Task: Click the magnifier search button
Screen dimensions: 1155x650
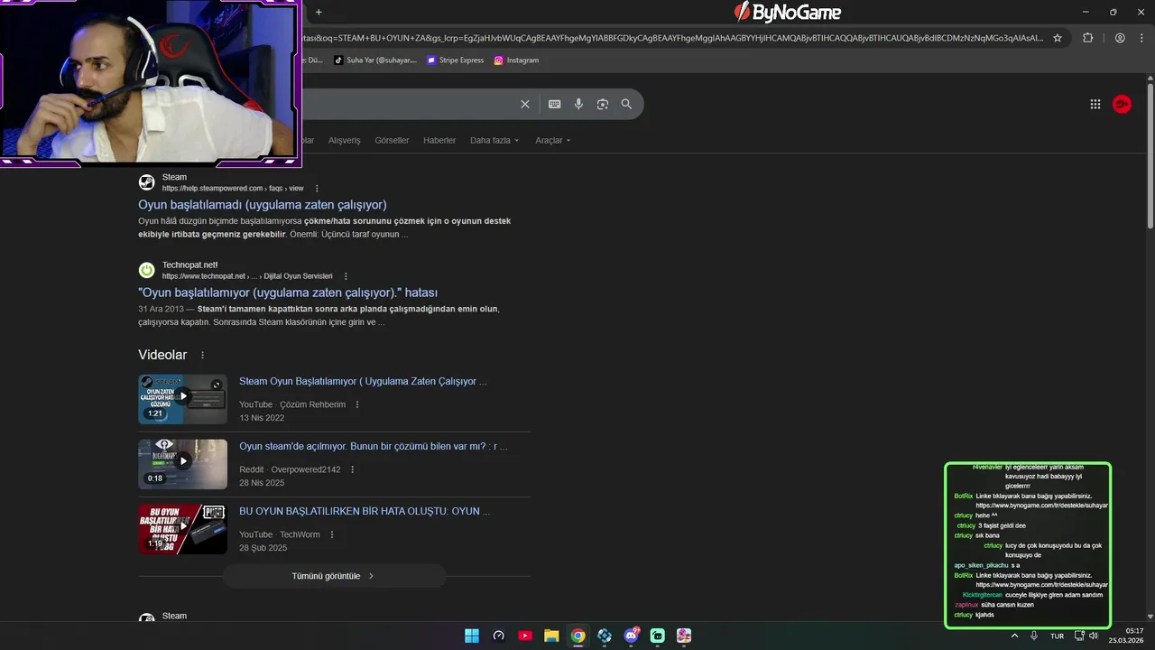Action: (626, 104)
